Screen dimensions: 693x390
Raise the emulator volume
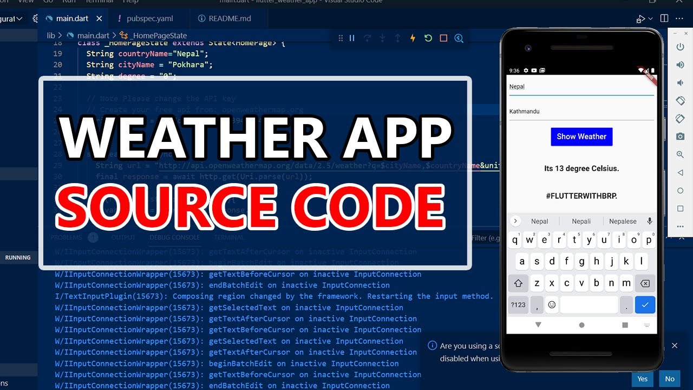pyautogui.click(x=681, y=65)
